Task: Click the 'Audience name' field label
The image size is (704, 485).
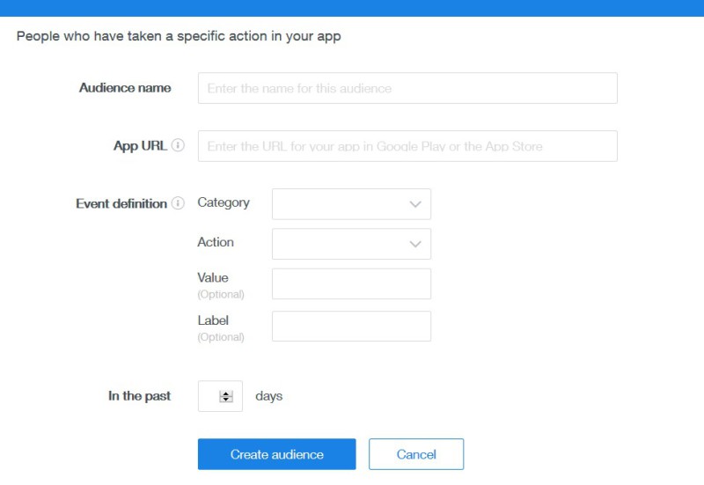Action: click(125, 88)
